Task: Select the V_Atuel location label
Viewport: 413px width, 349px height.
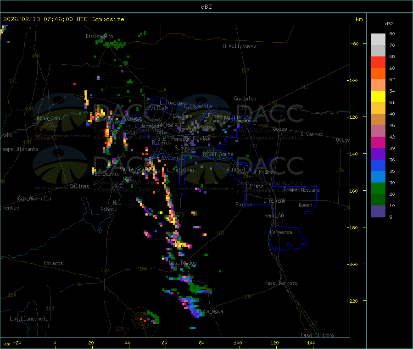Action: [x=236, y=170]
